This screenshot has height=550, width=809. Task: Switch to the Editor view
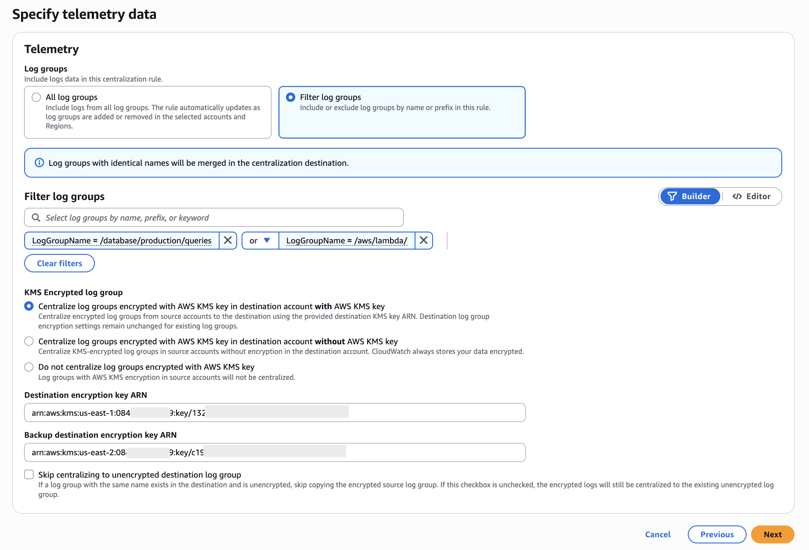752,196
